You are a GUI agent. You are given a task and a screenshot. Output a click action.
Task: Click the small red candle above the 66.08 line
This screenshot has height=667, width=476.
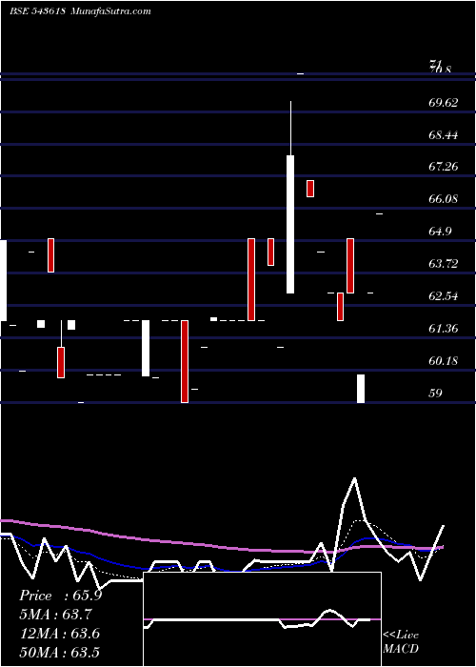click(310, 189)
